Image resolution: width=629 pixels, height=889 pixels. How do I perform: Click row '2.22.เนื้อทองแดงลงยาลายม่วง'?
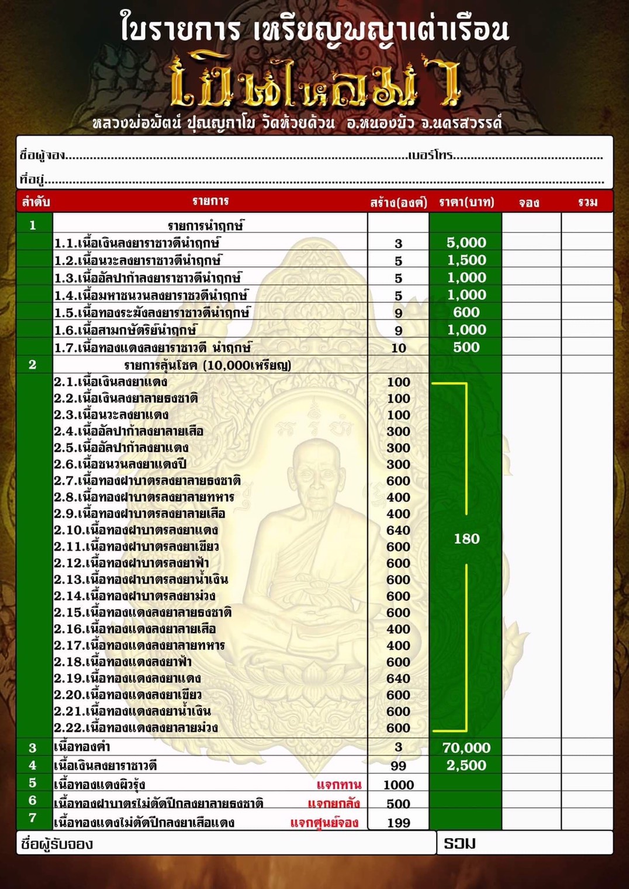pyautogui.click(x=136, y=728)
